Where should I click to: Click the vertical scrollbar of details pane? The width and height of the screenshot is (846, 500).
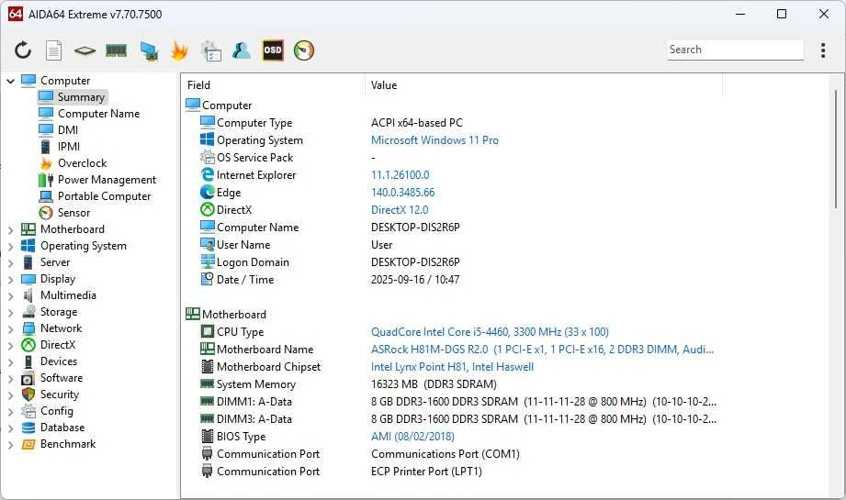(836, 150)
